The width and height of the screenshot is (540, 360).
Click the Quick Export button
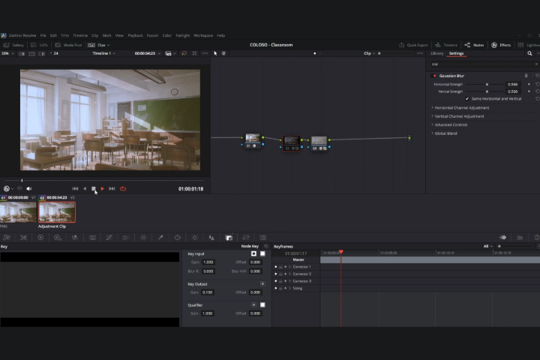click(413, 45)
